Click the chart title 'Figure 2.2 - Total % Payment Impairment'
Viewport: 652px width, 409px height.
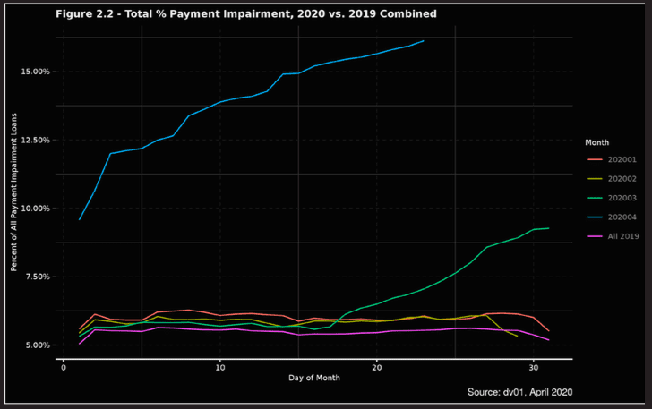[x=246, y=13]
